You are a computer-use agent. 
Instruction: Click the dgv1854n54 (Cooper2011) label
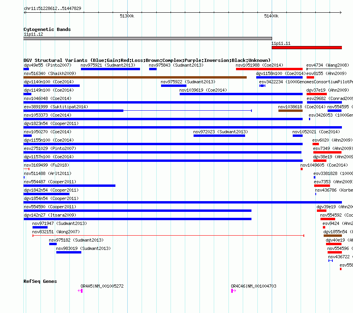pos(51,198)
